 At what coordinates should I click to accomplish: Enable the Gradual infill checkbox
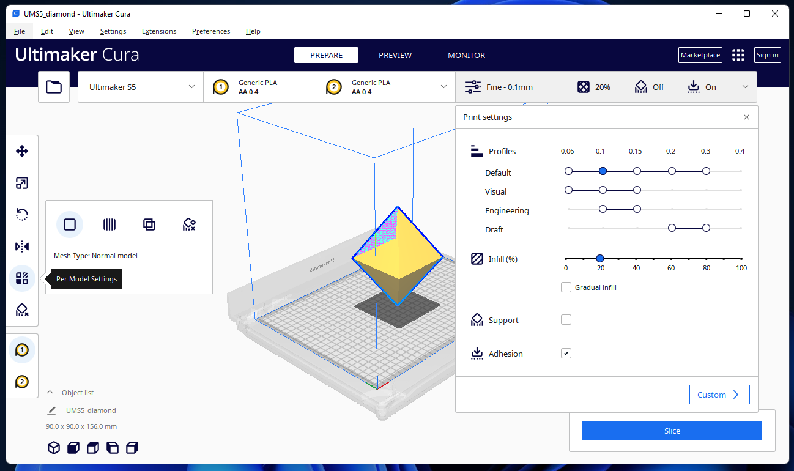pos(566,287)
